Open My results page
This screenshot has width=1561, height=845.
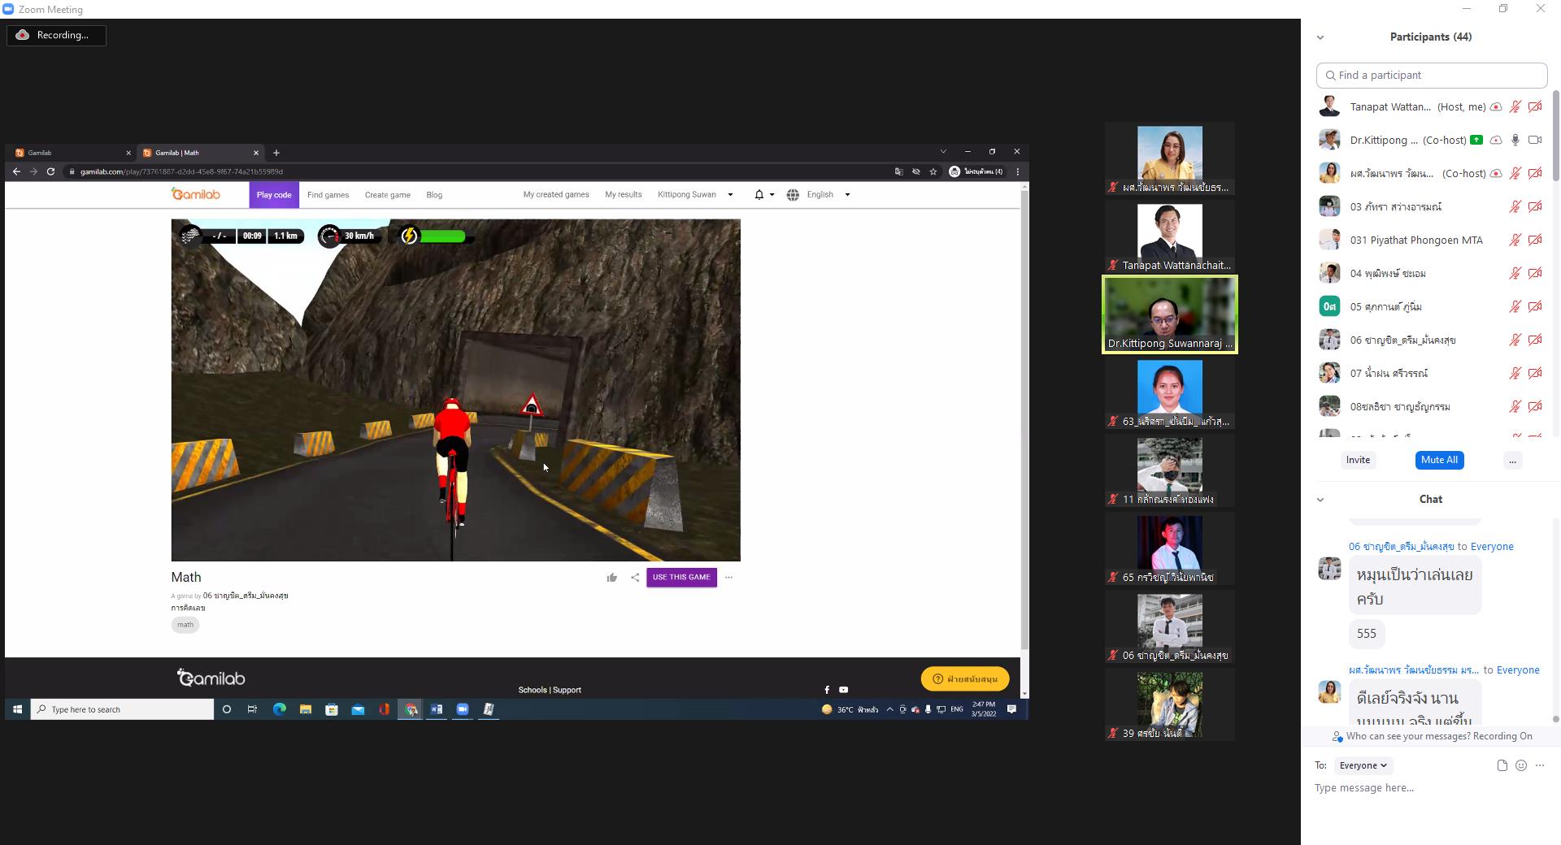(x=624, y=195)
